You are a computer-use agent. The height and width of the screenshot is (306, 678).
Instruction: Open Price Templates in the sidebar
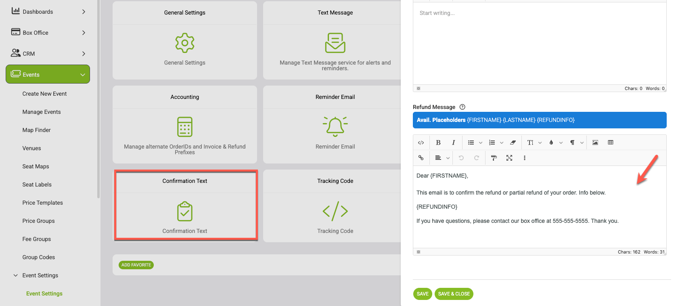42,203
